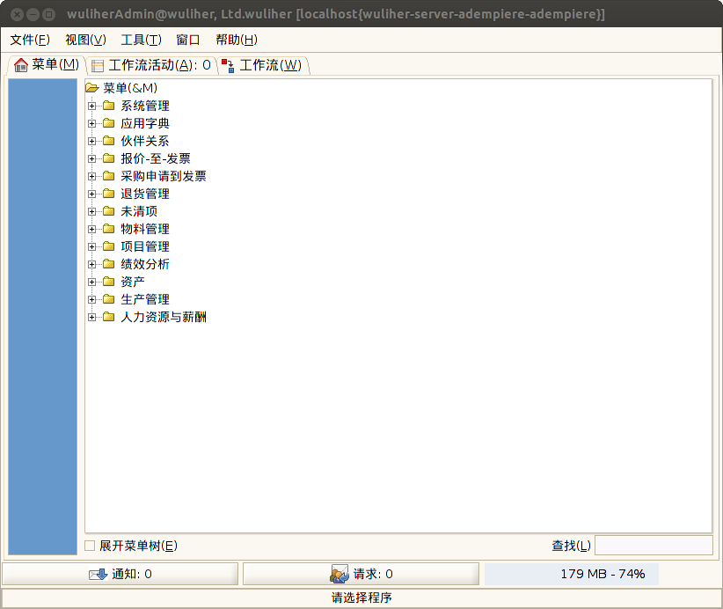
Task: Click the workflow activities tab icon
Action: [x=98, y=65]
